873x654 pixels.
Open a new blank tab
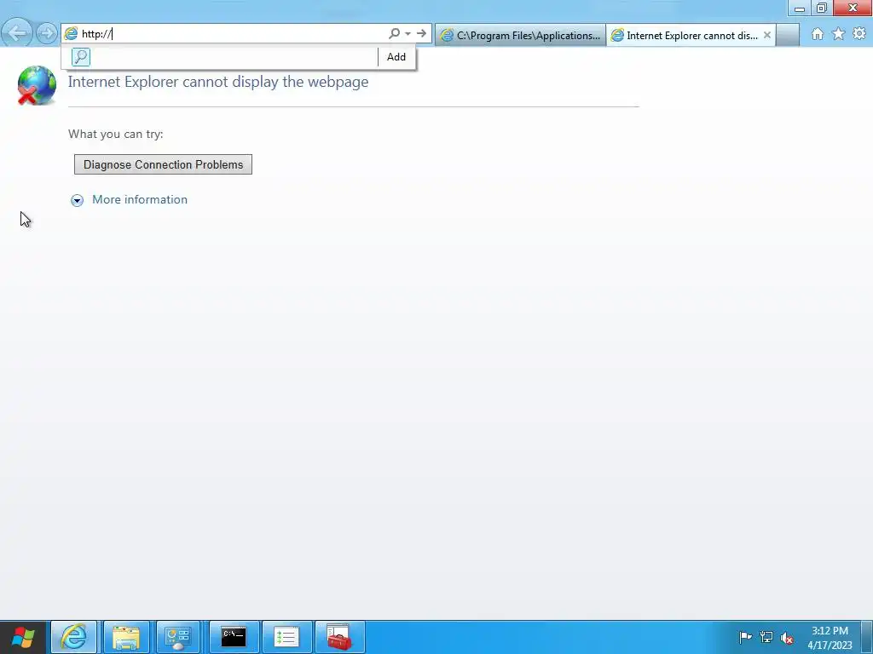pos(787,36)
